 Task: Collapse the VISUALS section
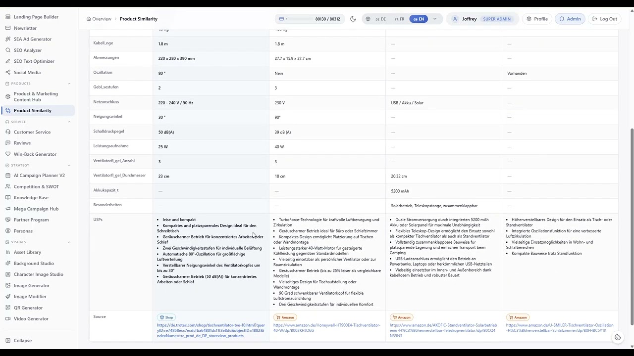69,242
